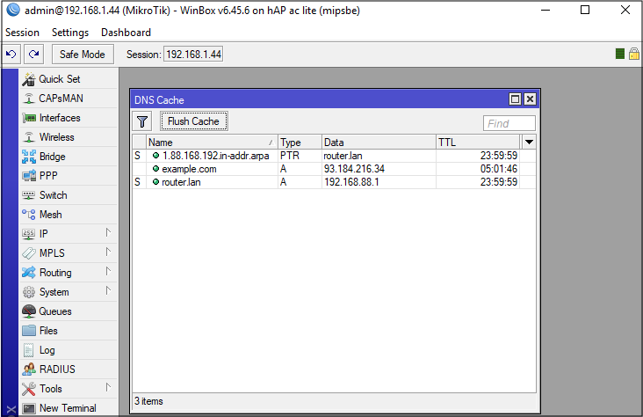
Task: Expand the System submenu arrow
Action: 108,291
